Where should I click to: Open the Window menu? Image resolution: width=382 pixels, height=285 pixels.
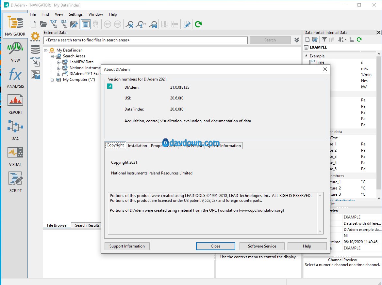pos(95,14)
